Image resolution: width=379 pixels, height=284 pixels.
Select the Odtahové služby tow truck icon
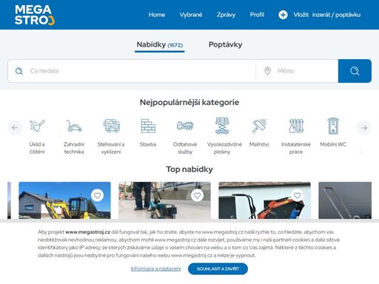tap(185, 126)
